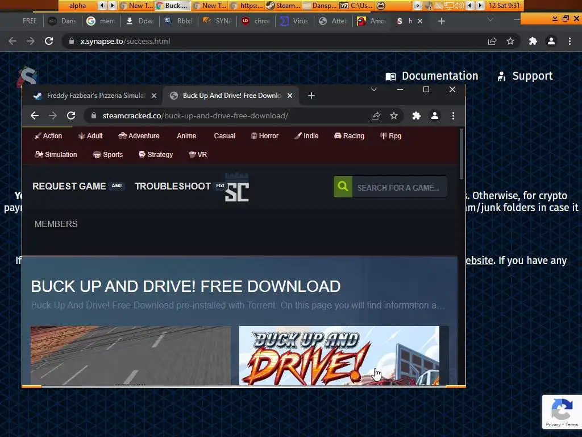
Task: Open the Adult category
Action: pyautogui.click(x=90, y=136)
